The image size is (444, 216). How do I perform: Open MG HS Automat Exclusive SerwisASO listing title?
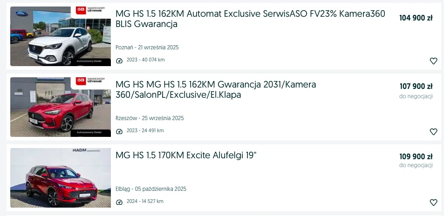tap(250, 19)
